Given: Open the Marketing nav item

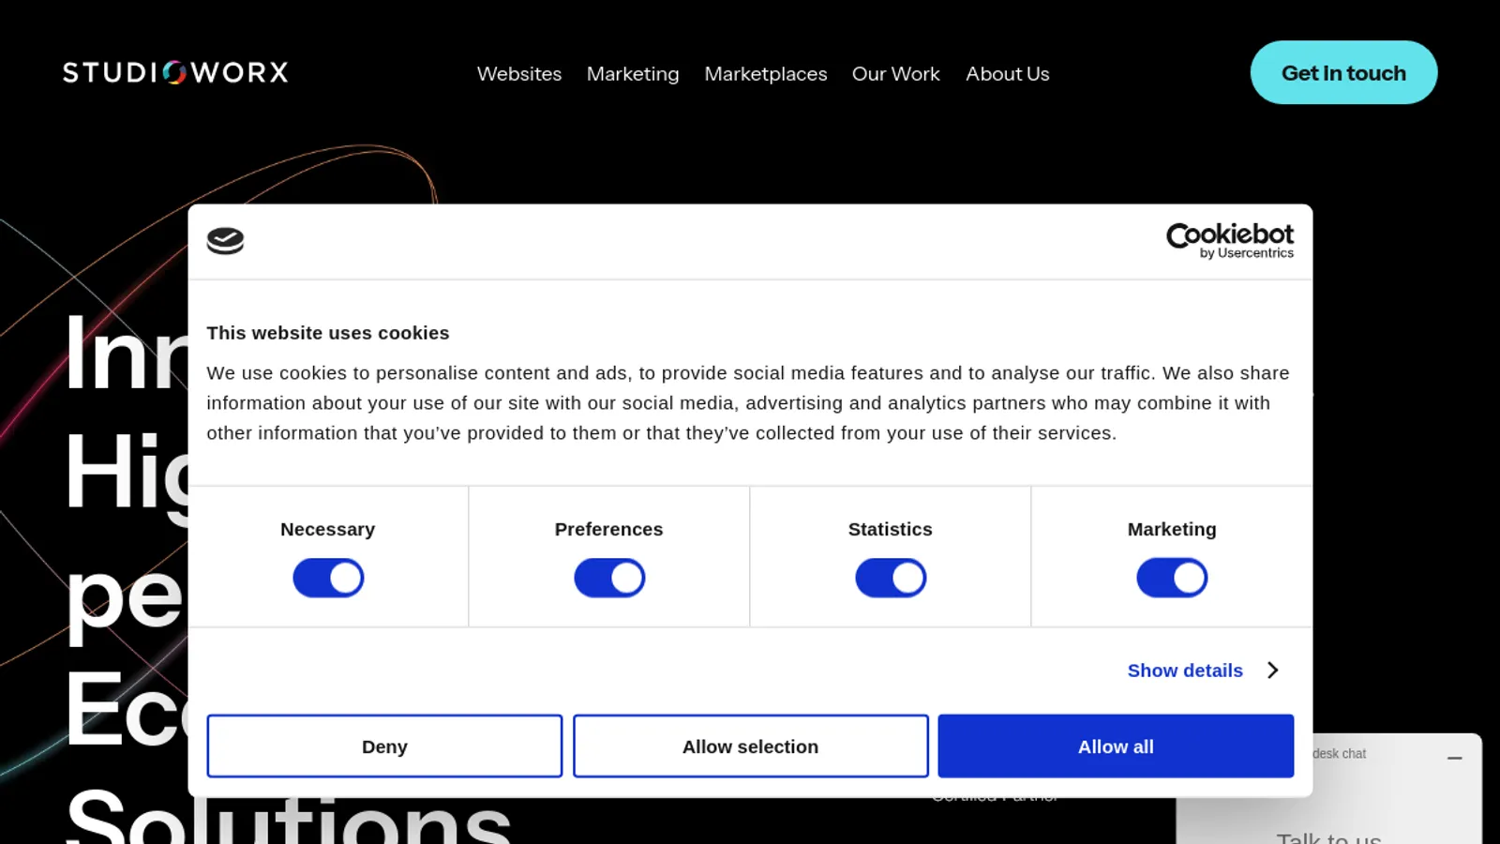Looking at the screenshot, I should coord(633,74).
